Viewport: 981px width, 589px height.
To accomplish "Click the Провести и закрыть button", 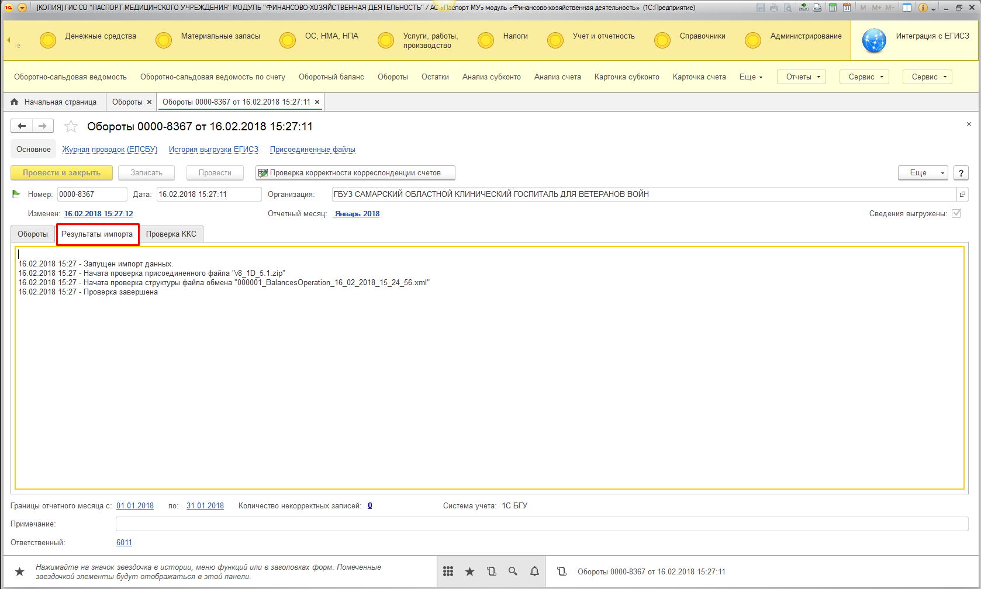I will [x=61, y=173].
